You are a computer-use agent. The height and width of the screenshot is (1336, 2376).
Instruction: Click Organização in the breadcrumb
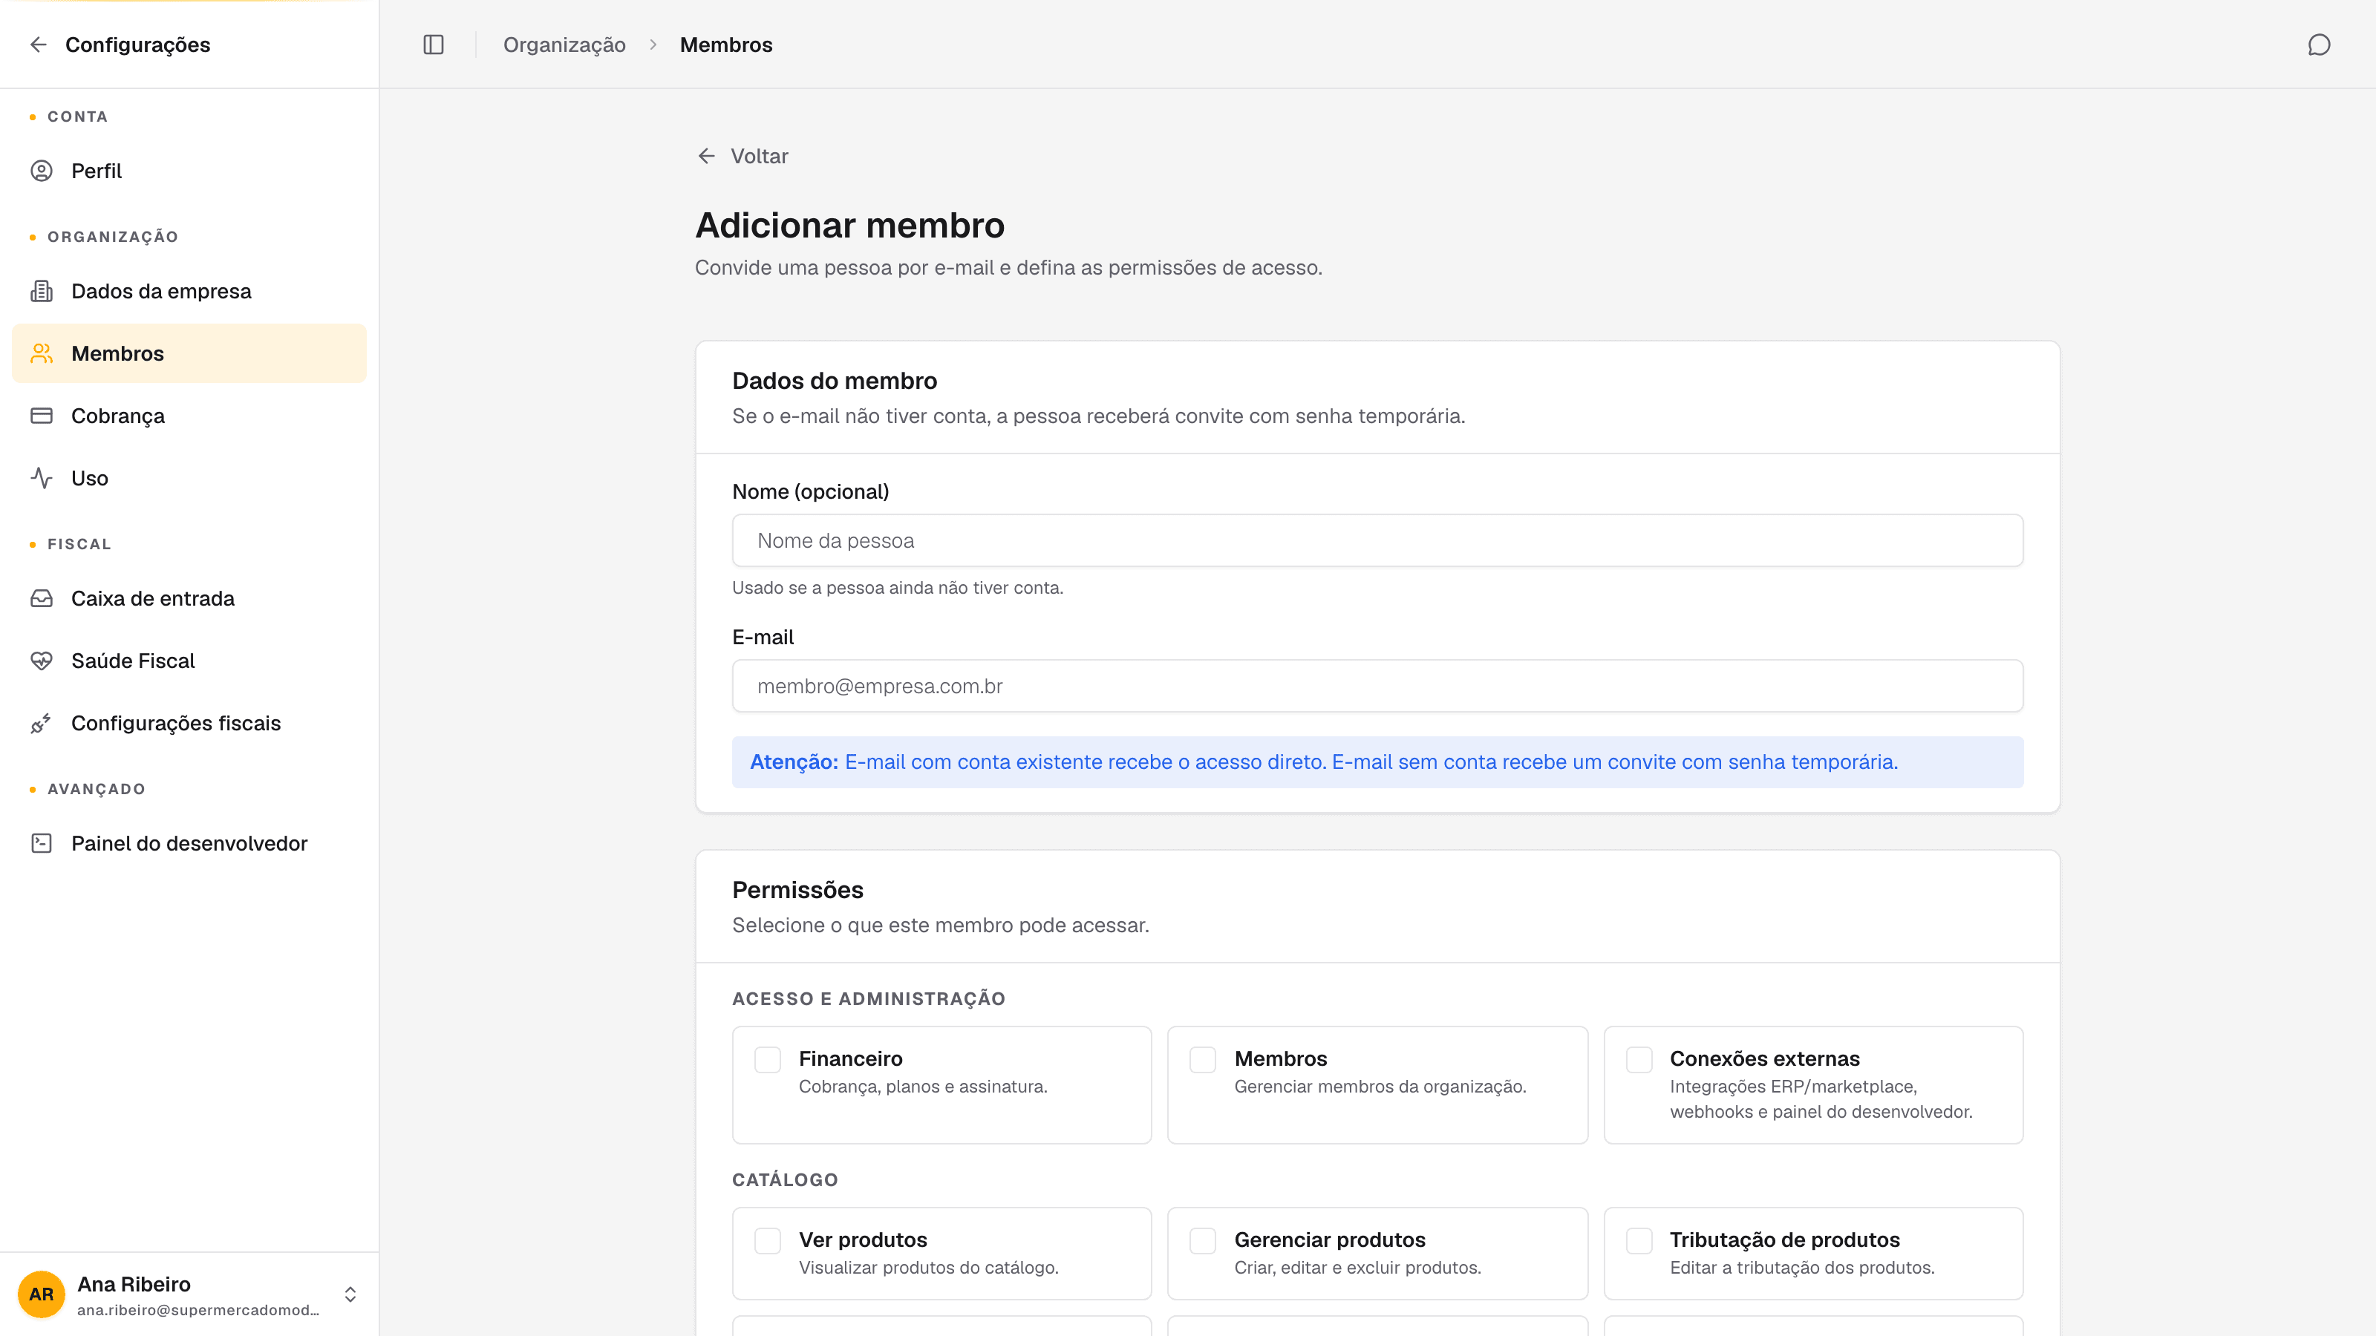click(x=564, y=45)
